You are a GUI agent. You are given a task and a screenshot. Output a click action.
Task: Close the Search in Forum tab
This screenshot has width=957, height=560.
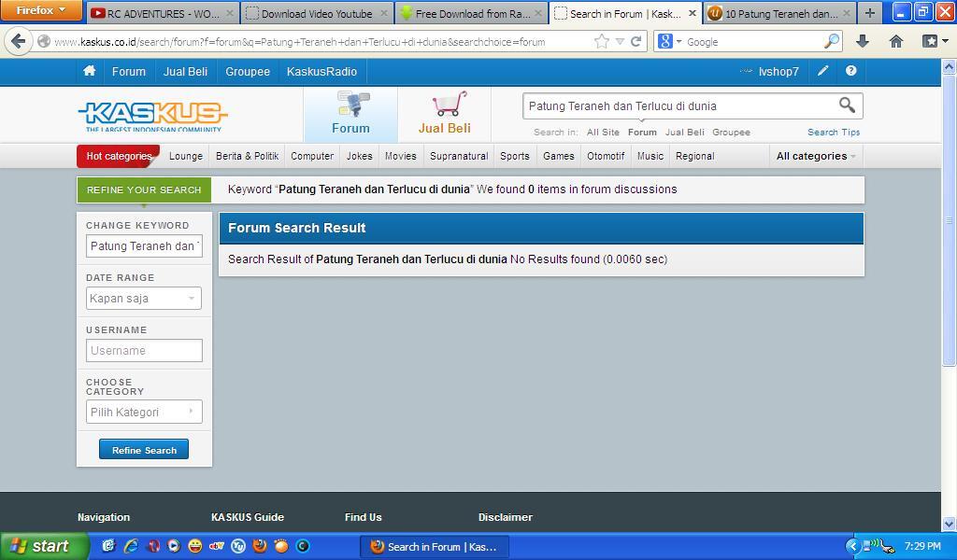click(693, 13)
